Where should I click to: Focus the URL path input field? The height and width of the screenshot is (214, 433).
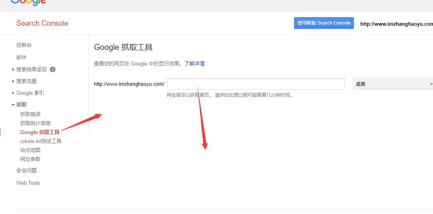pyautogui.click(x=256, y=84)
